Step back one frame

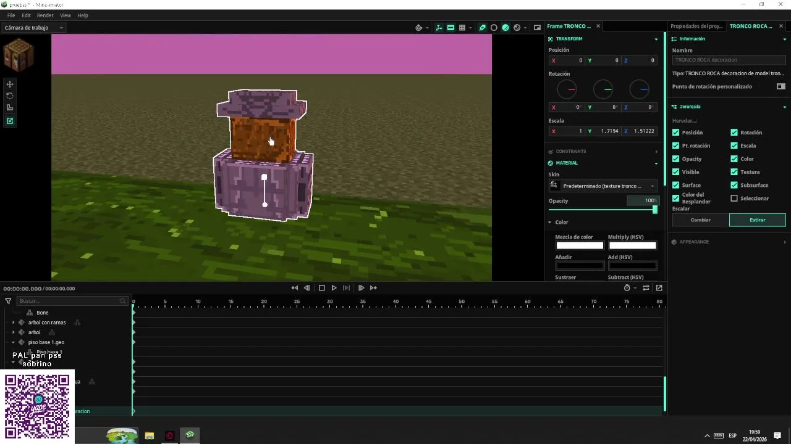coord(307,288)
